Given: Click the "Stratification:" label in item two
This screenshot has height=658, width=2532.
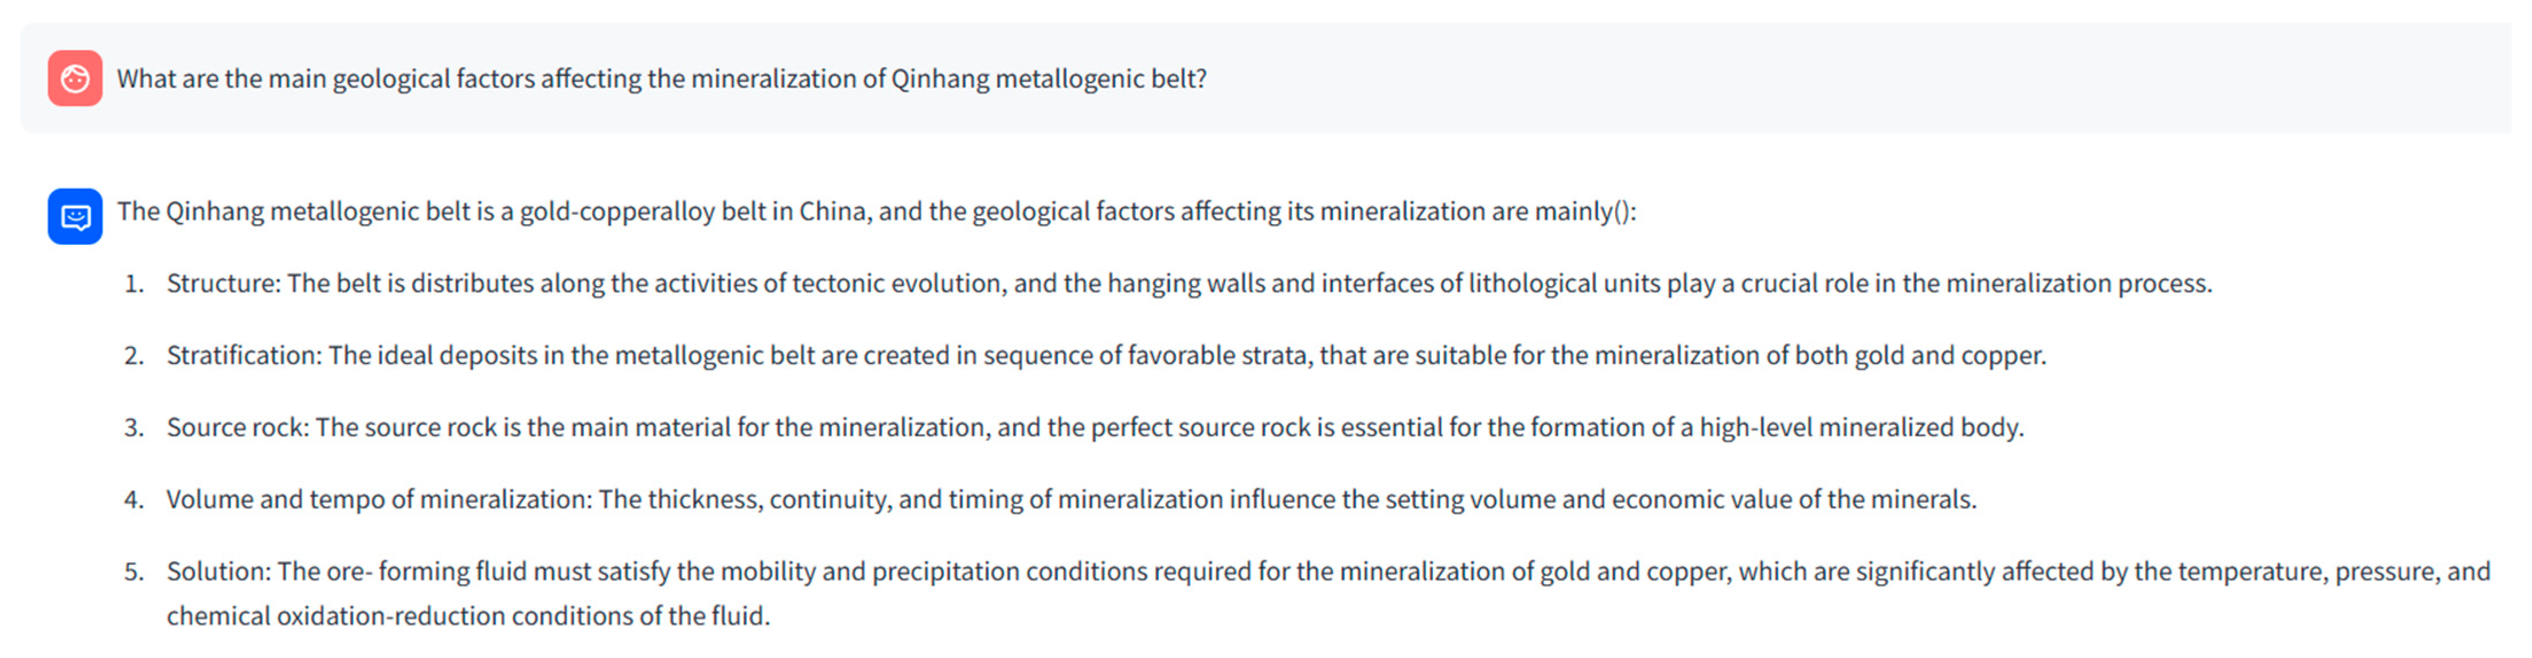Looking at the screenshot, I should (x=244, y=355).
